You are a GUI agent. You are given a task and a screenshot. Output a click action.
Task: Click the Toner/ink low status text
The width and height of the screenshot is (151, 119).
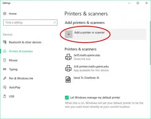tap(82, 59)
